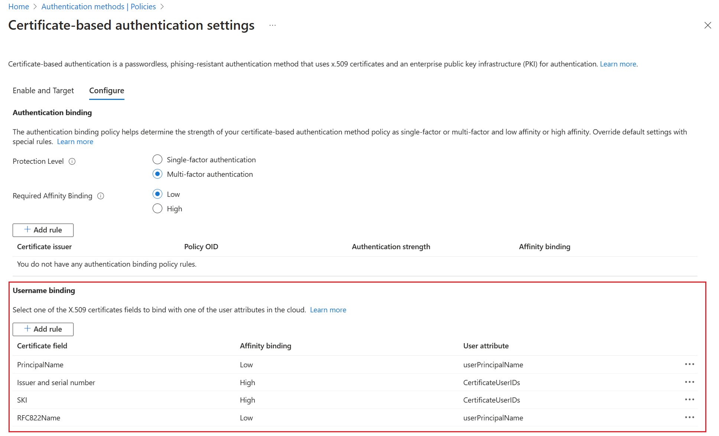Select Single-factor authentication radio button
Viewport: 719px width, 436px height.
pos(158,160)
